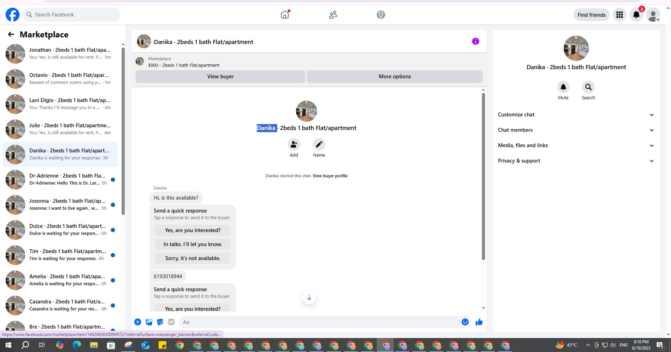
Task: Click phone number message 6193018944
Action: click(x=168, y=276)
